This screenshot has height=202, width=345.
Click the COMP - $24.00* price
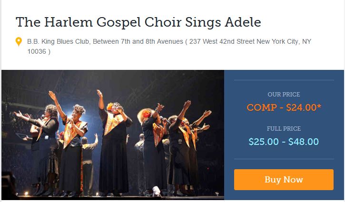pos(284,107)
